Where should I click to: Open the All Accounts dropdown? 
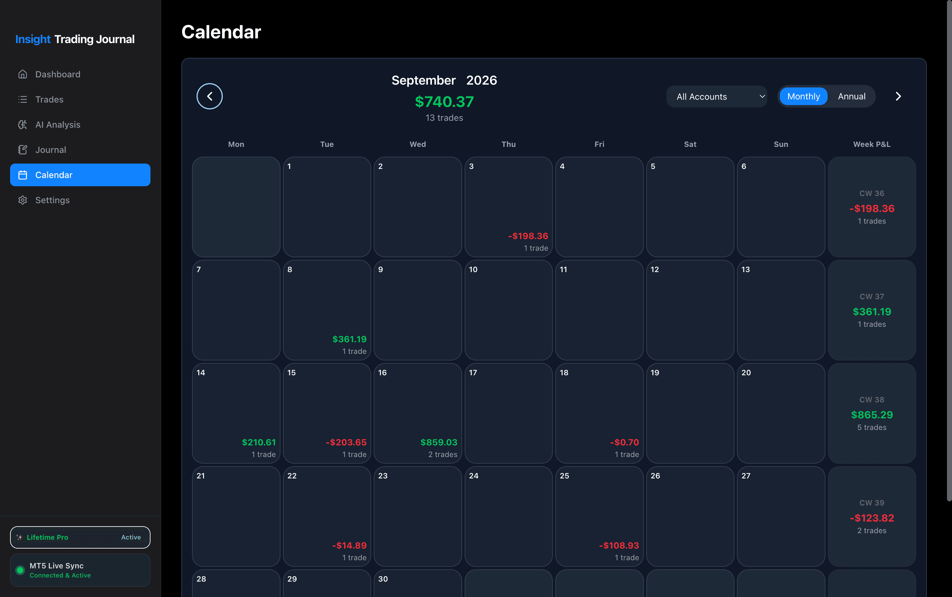(717, 96)
